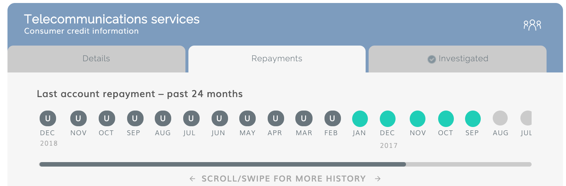Click the left arrow for more history
This screenshot has width=566, height=186.
coord(193,179)
